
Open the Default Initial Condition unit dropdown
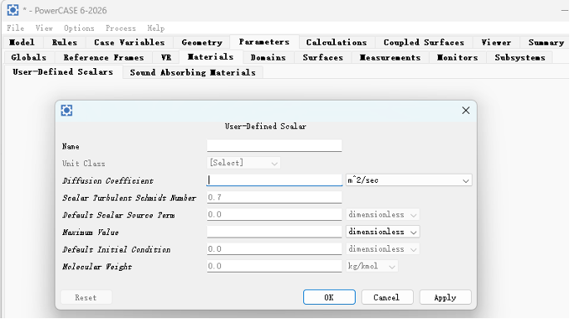click(382, 249)
